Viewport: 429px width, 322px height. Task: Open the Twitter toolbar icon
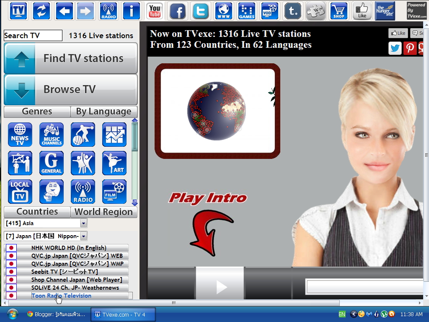coord(201,11)
